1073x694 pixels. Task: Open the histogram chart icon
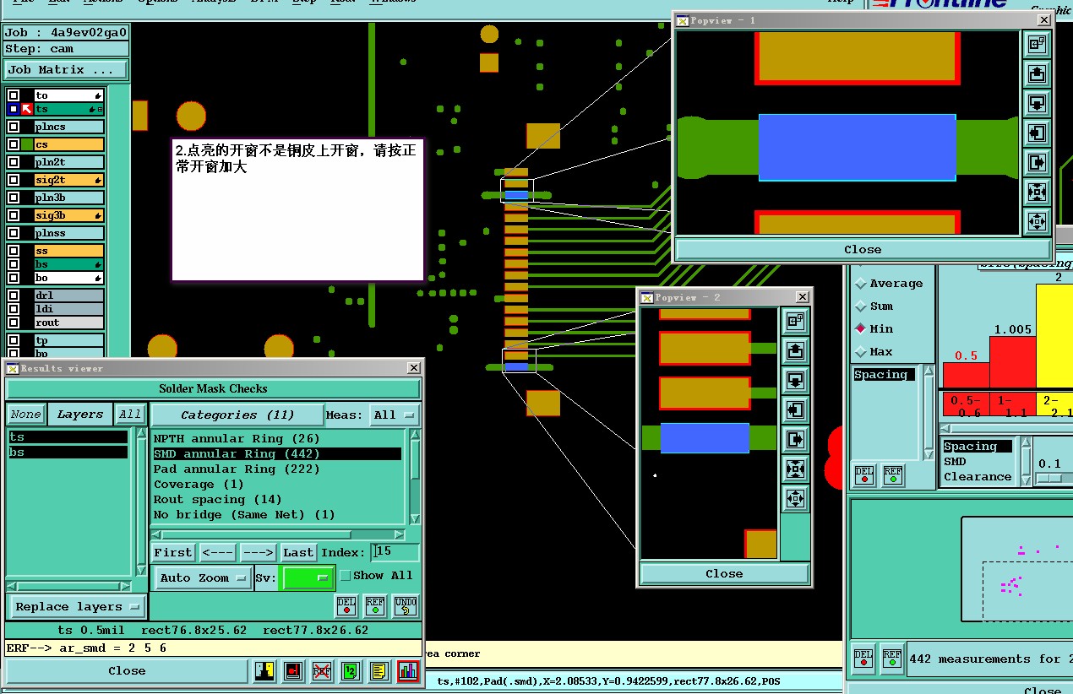click(408, 671)
